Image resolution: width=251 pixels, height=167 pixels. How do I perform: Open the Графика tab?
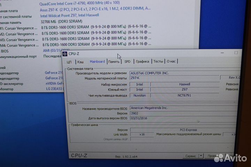point(142,61)
